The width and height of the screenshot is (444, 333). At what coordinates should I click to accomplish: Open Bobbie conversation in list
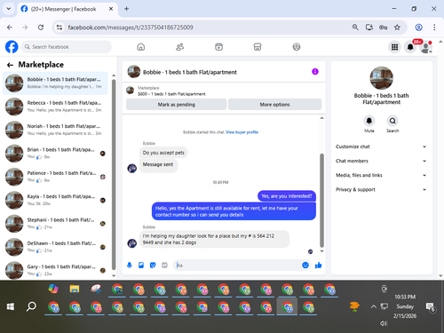point(55,83)
